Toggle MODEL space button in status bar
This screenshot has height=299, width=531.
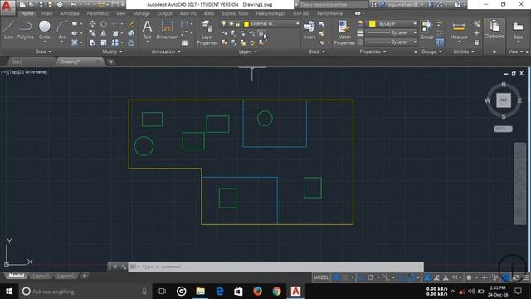(321, 277)
